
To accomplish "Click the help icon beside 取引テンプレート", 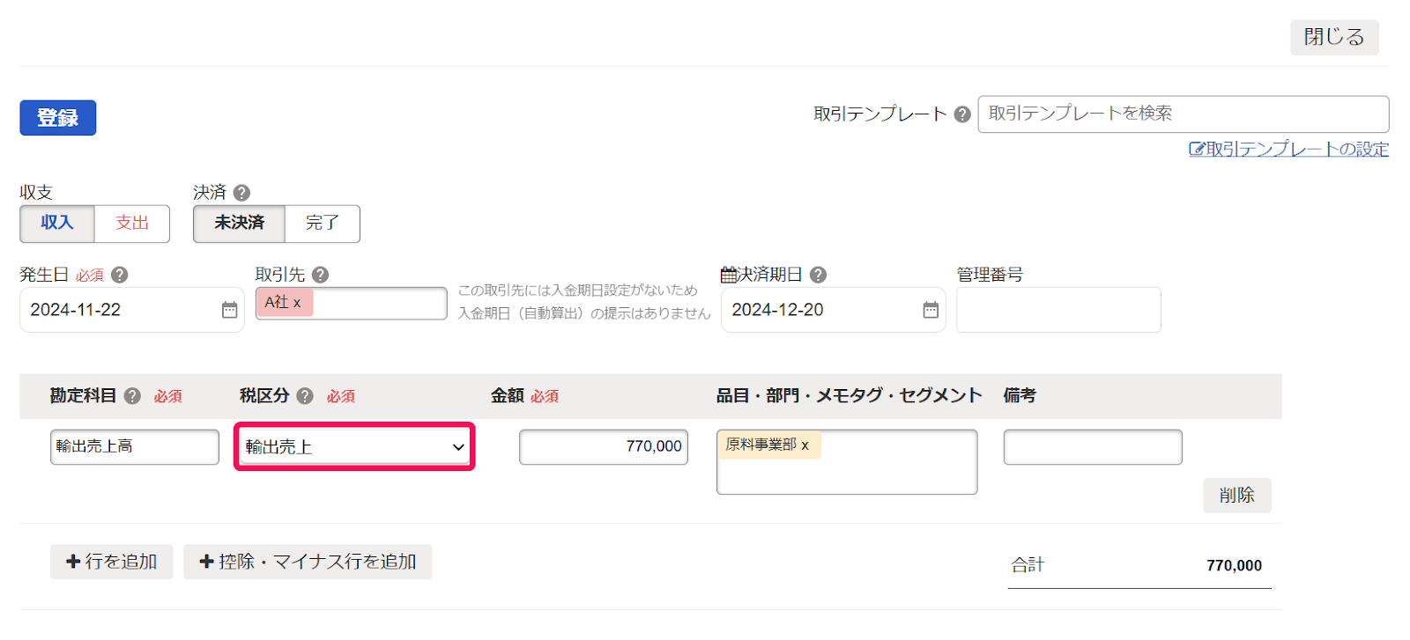I will pos(962,114).
